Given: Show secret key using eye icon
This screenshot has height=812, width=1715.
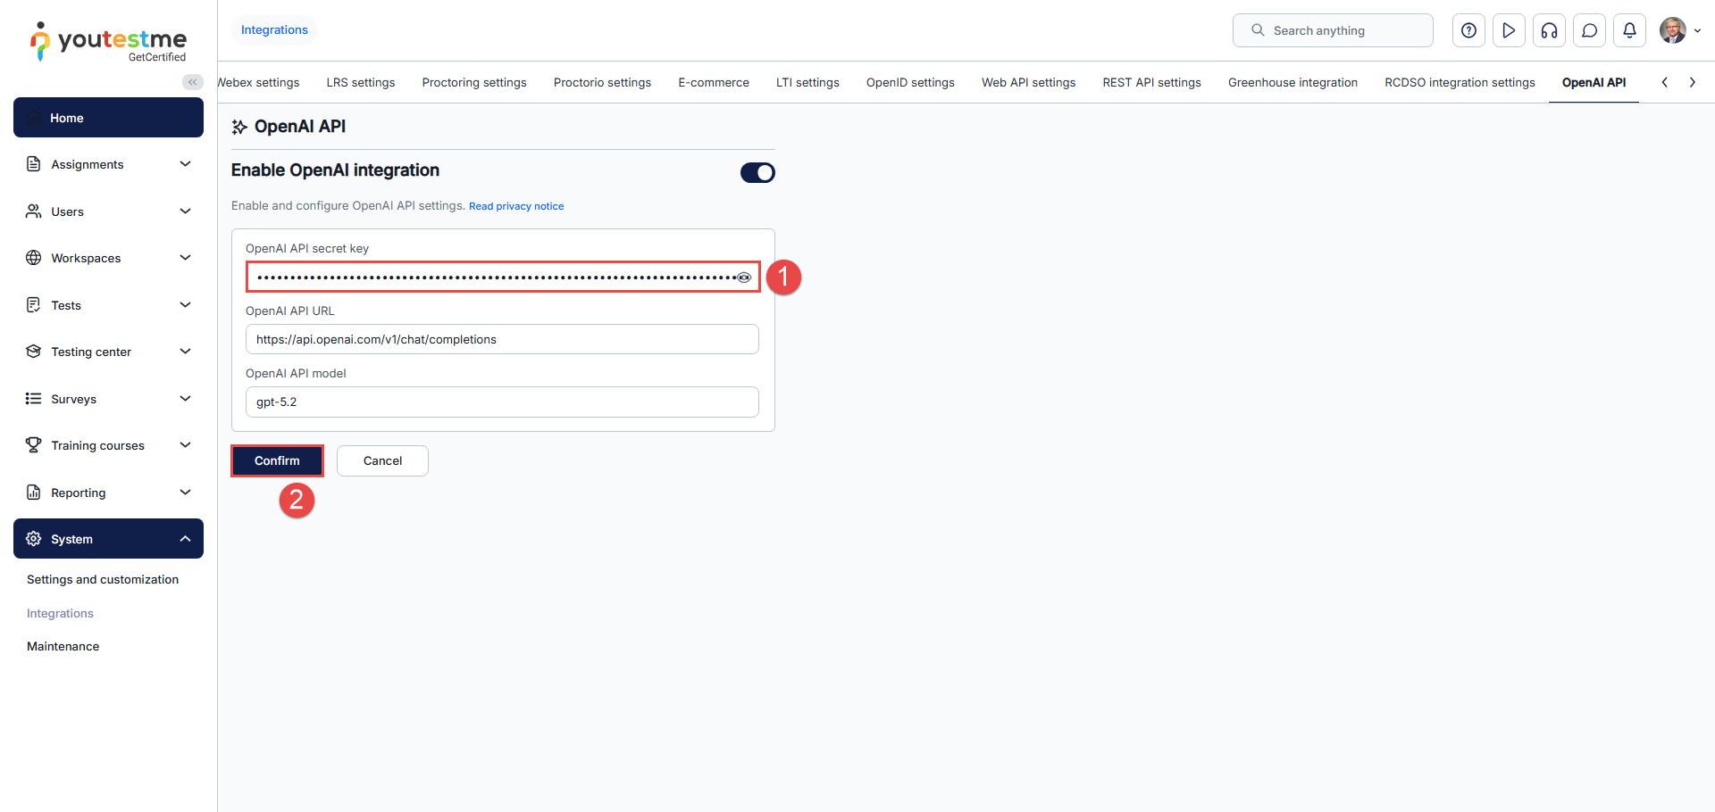Looking at the screenshot, I should pos(744,278).
